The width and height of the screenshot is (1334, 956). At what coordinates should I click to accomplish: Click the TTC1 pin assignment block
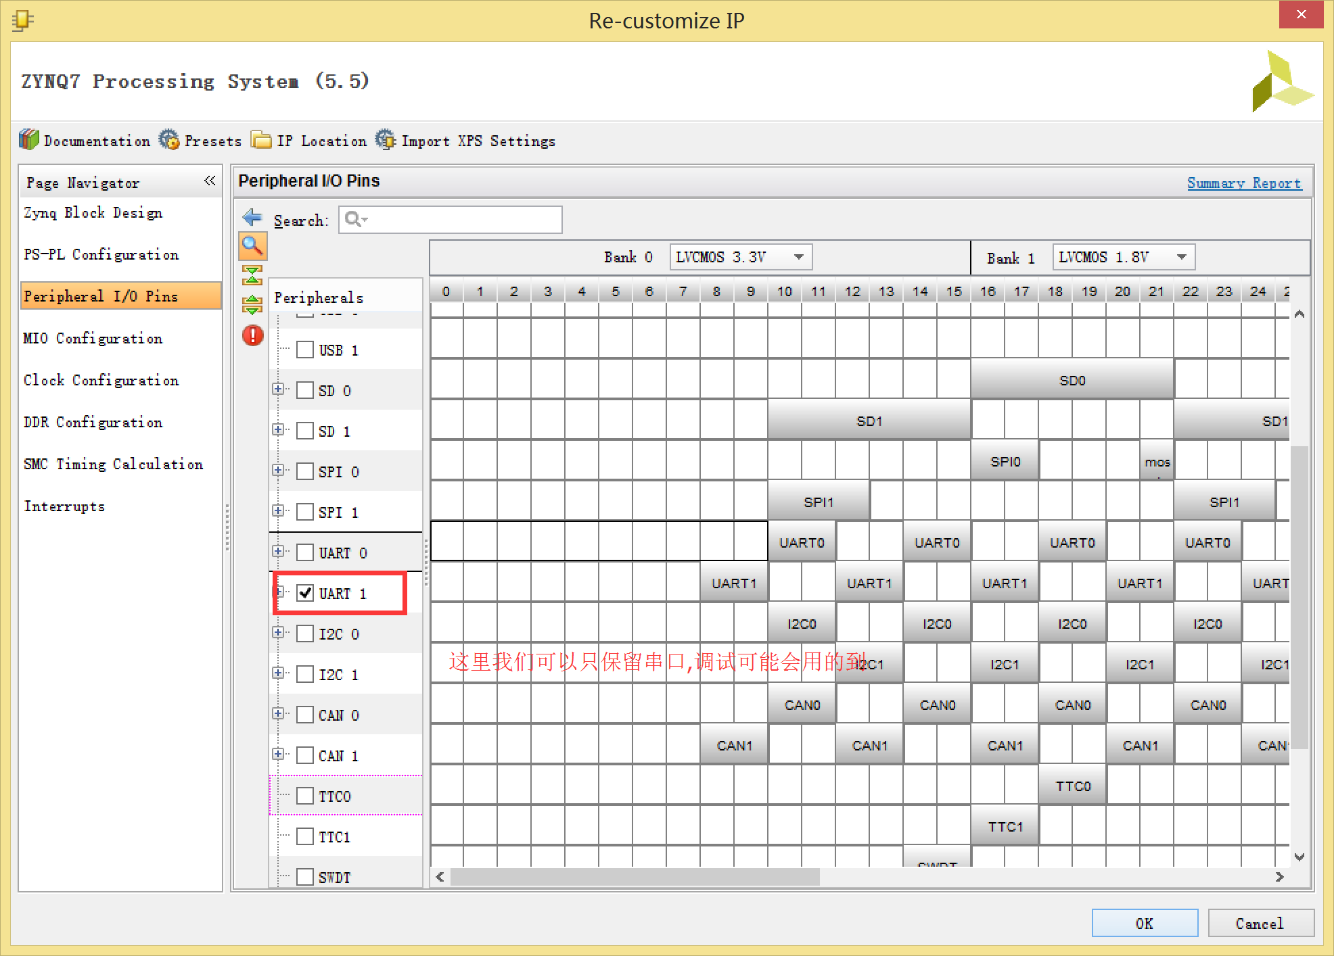[x=1005, y=826]
